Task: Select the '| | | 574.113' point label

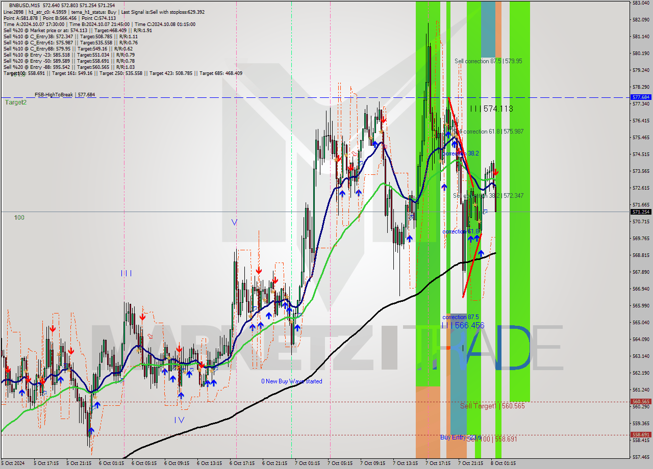Action: click(491, 109)
